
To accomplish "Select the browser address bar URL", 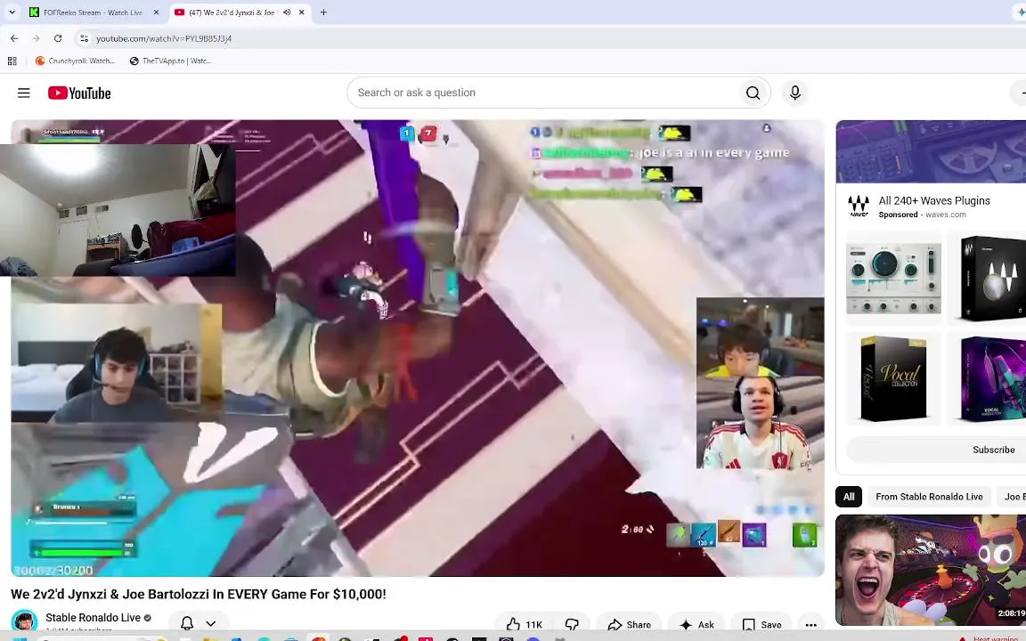I will 164,38.
